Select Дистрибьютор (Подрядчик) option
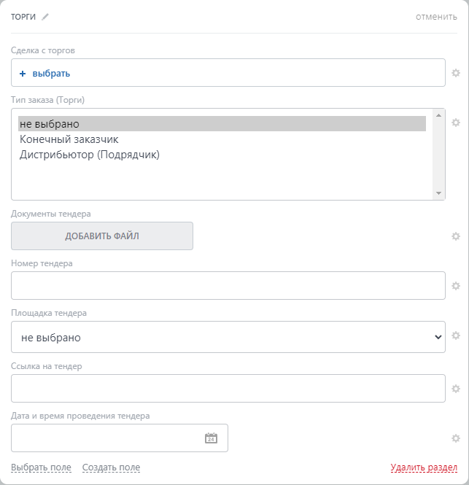 pyautogui.click(x=90, y=155)
